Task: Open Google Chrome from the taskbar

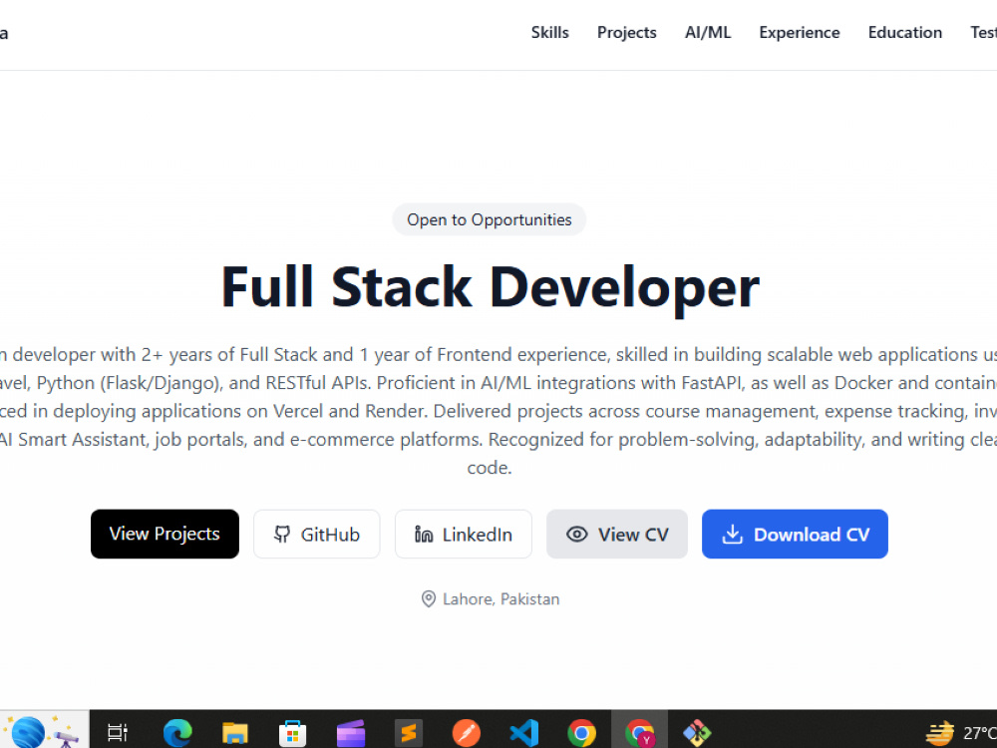Action: tap(582, 733)
